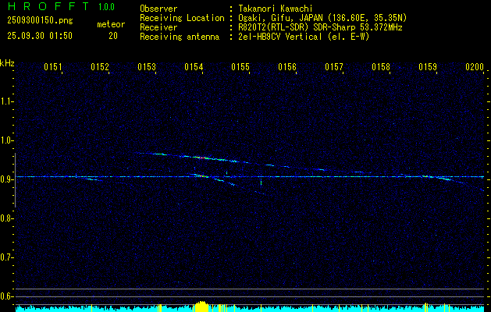Click the 0154 time marker
Viewport: 491px width, 312px height.
pos(194,67)
